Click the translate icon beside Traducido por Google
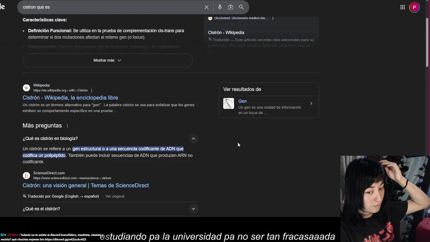 click(25, 196)
